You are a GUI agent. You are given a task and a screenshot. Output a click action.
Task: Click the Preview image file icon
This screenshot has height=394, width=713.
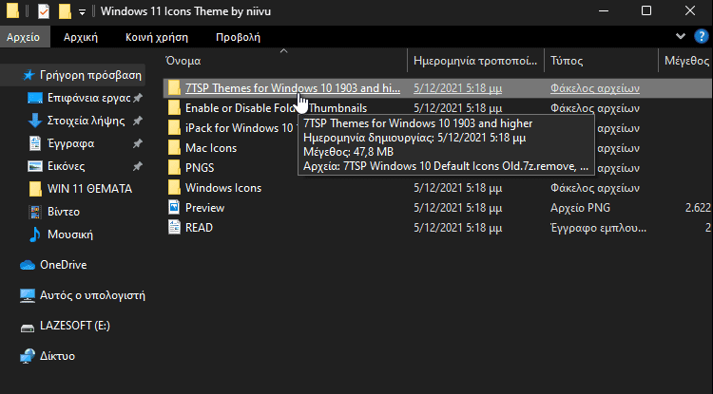click(x=174, y=208)
